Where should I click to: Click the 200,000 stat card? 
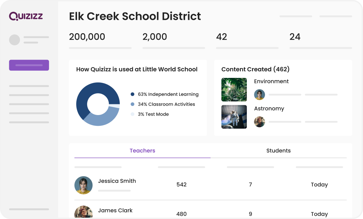(x=87, y=37)
